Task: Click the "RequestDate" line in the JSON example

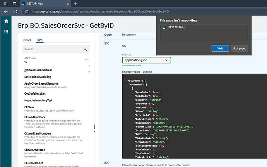Action: pos(164,127)
